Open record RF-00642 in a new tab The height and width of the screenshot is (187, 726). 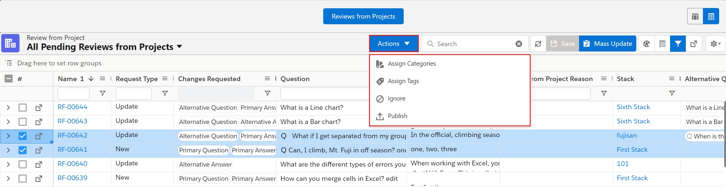(38, 136)
